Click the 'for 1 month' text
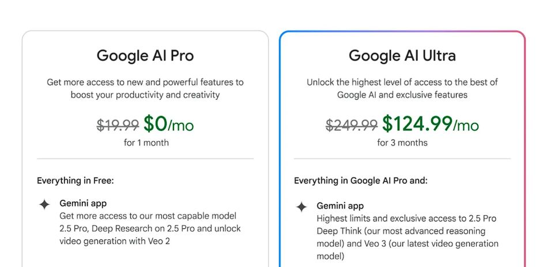Screen dimensions: 539x267 146,142
